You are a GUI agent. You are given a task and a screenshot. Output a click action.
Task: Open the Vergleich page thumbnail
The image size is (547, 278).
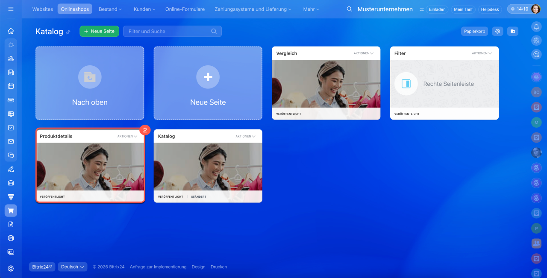(x=326, y=84)
